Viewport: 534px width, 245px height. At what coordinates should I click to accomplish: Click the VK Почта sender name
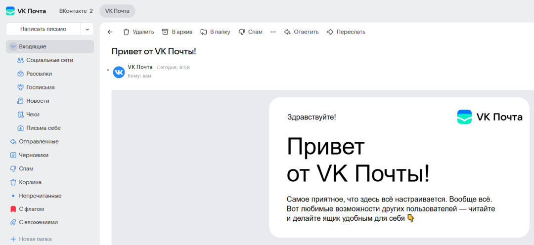click(140, 67)
